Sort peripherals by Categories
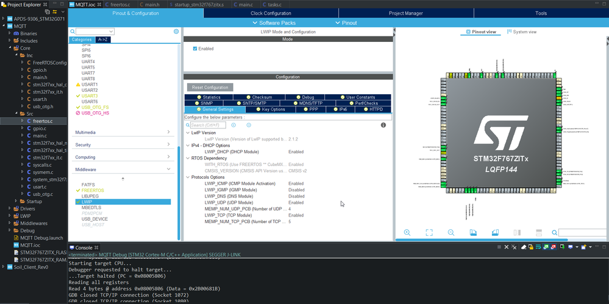 pyautogui.click(x=82, y=40)
